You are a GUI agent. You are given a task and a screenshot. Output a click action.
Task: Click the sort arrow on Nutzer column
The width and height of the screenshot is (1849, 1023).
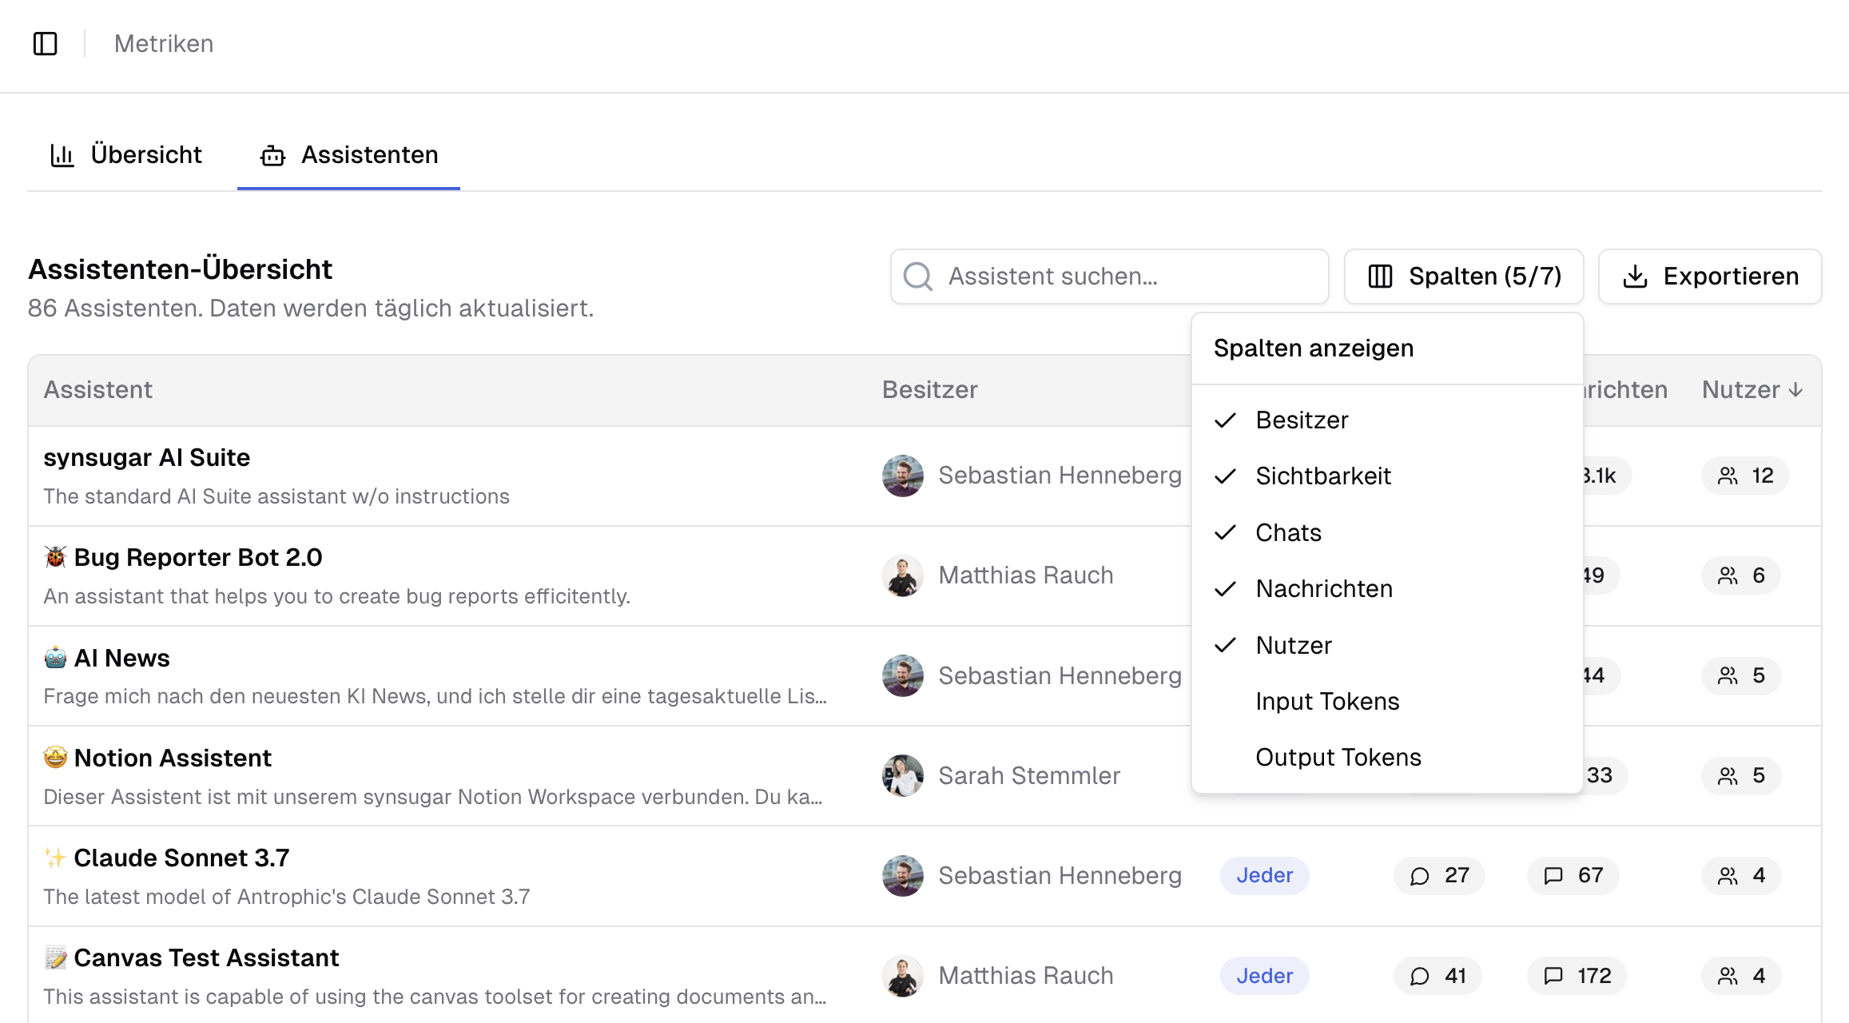1796,389
